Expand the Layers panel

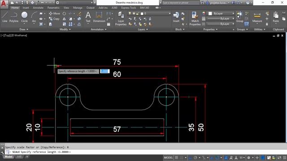point(143,30)
